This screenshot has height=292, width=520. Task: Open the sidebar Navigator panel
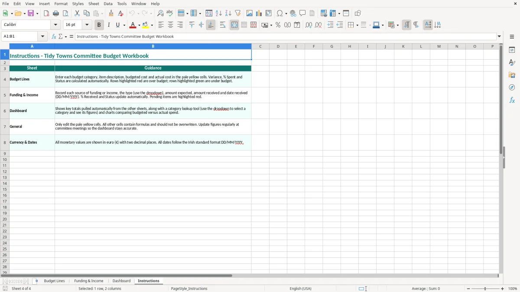pyautogui.click(x=512, y=87)
